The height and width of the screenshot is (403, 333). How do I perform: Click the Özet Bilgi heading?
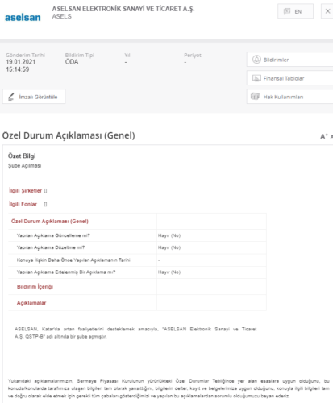(x=22, y=156)
